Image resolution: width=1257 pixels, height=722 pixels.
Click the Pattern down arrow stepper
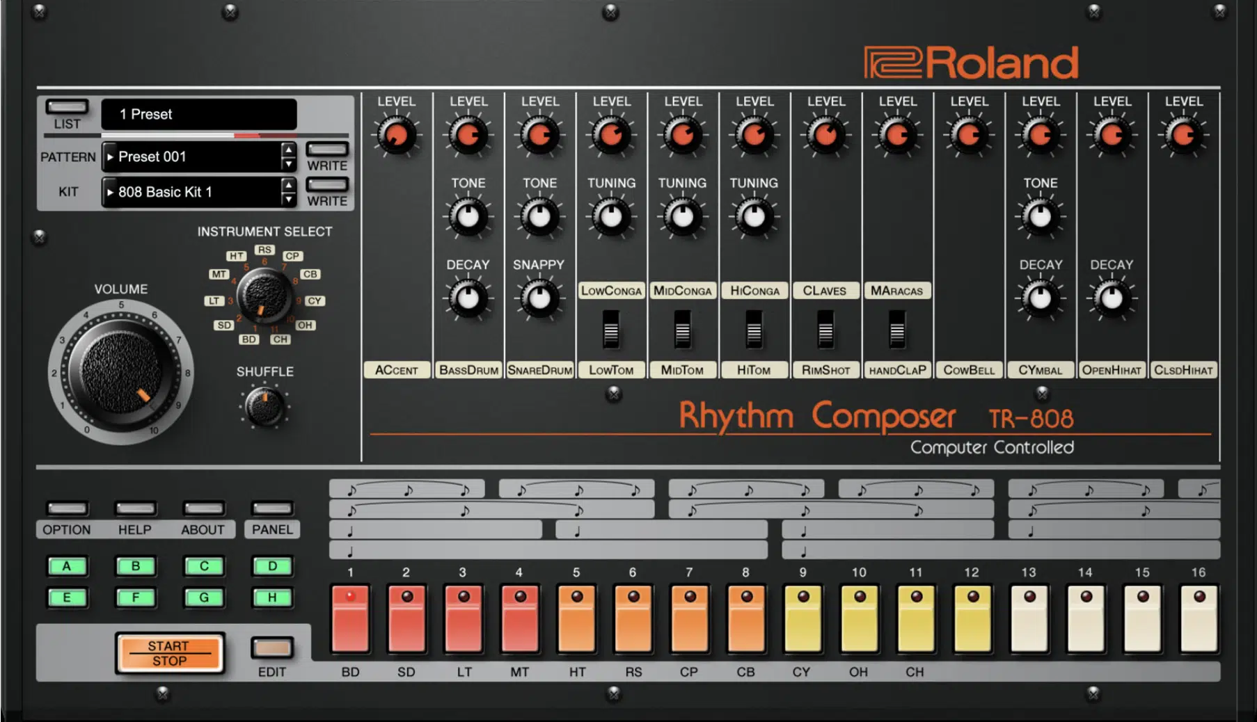point(288,164)
